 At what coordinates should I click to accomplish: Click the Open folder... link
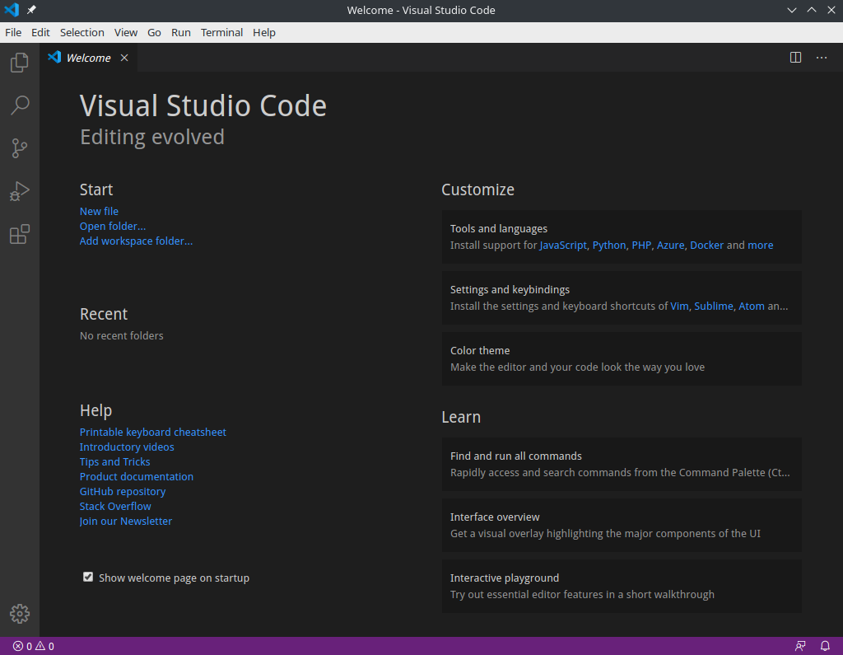[113, 227]
